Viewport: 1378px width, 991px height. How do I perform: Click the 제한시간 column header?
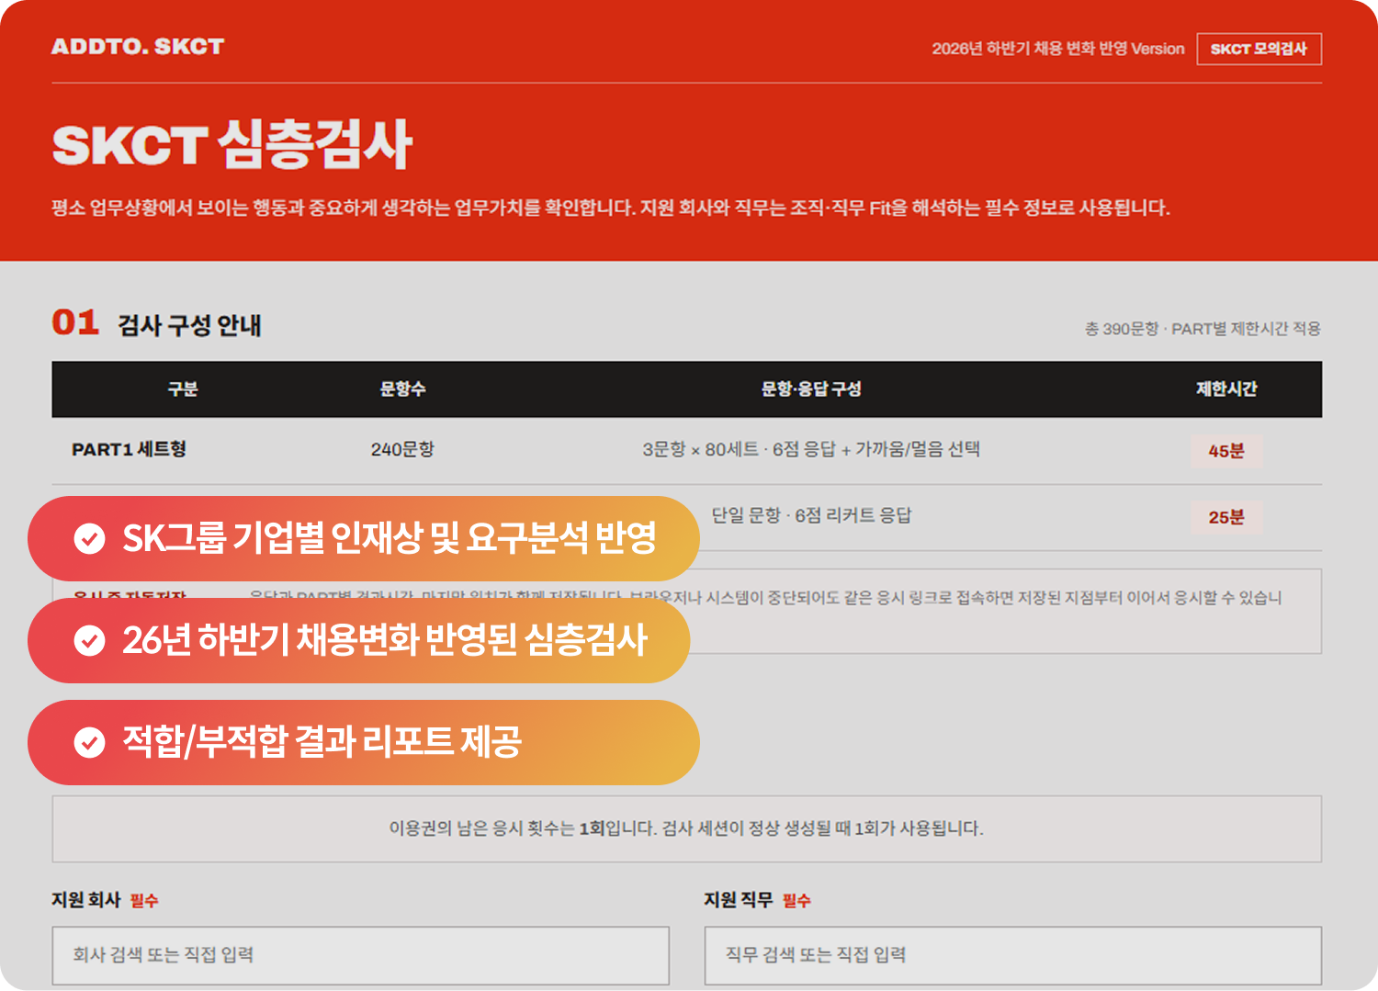click(1226, 389)
